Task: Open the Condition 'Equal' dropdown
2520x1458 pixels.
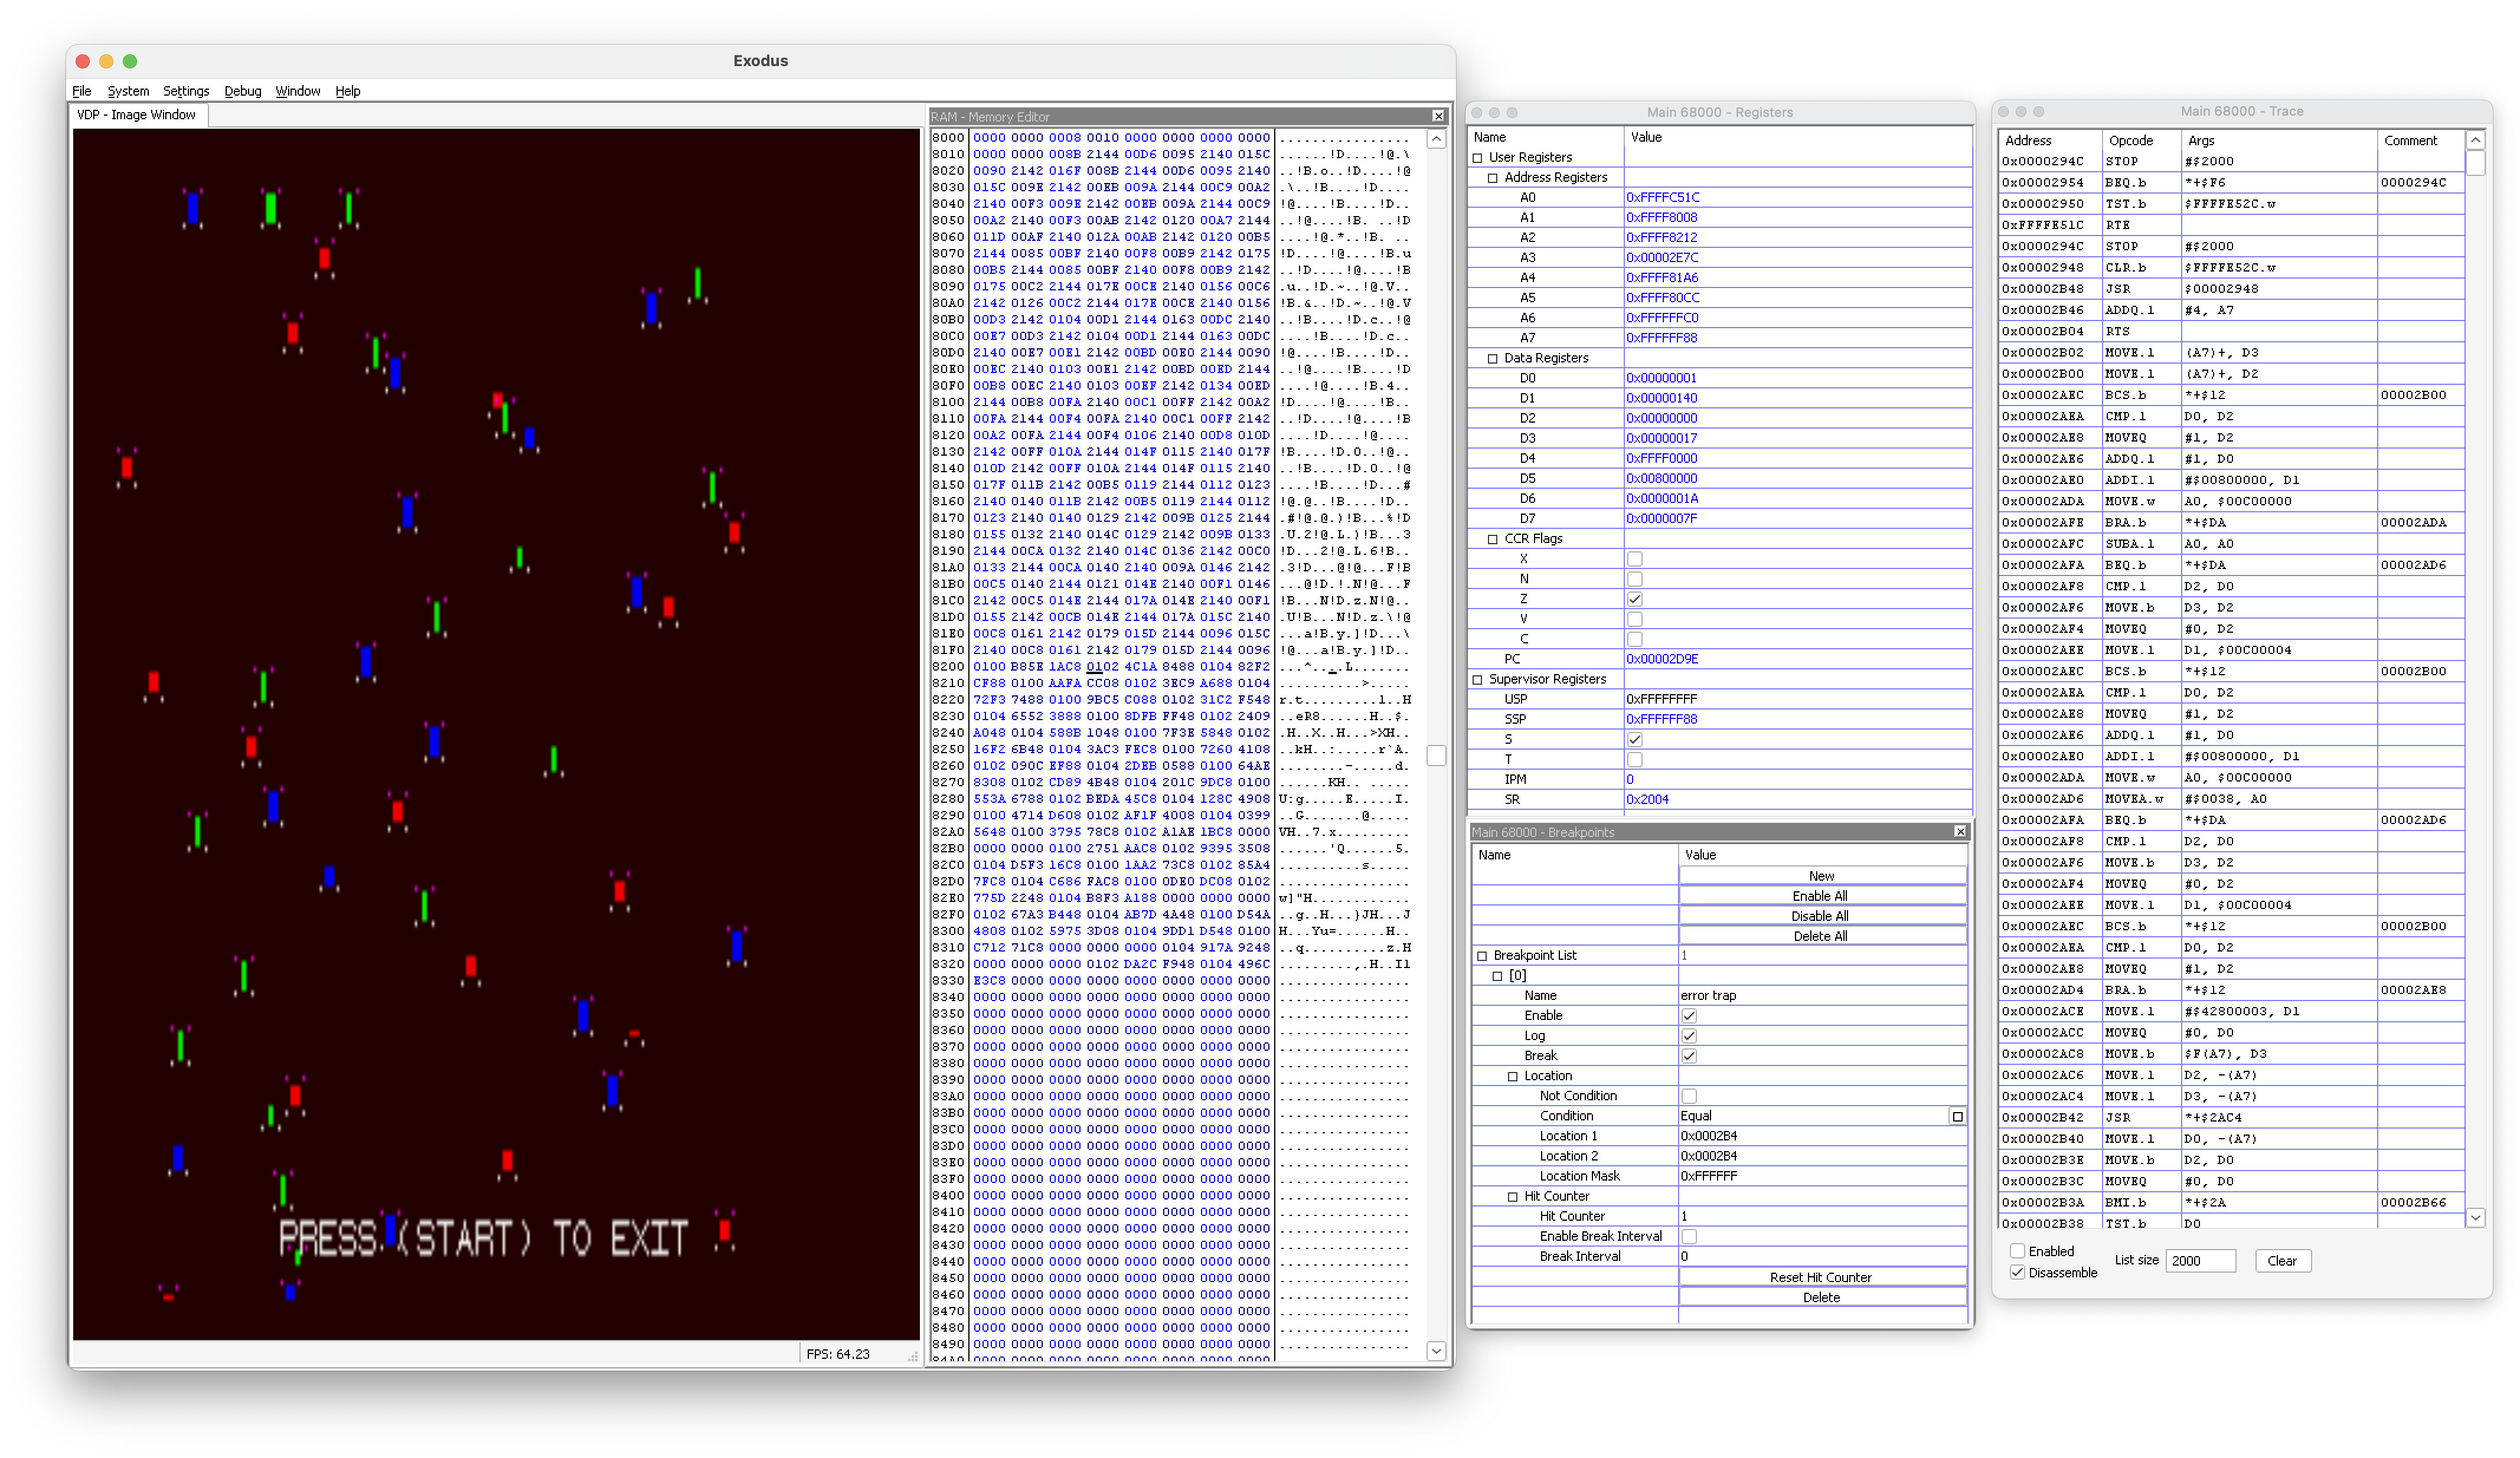Action: [1957, 1116]
